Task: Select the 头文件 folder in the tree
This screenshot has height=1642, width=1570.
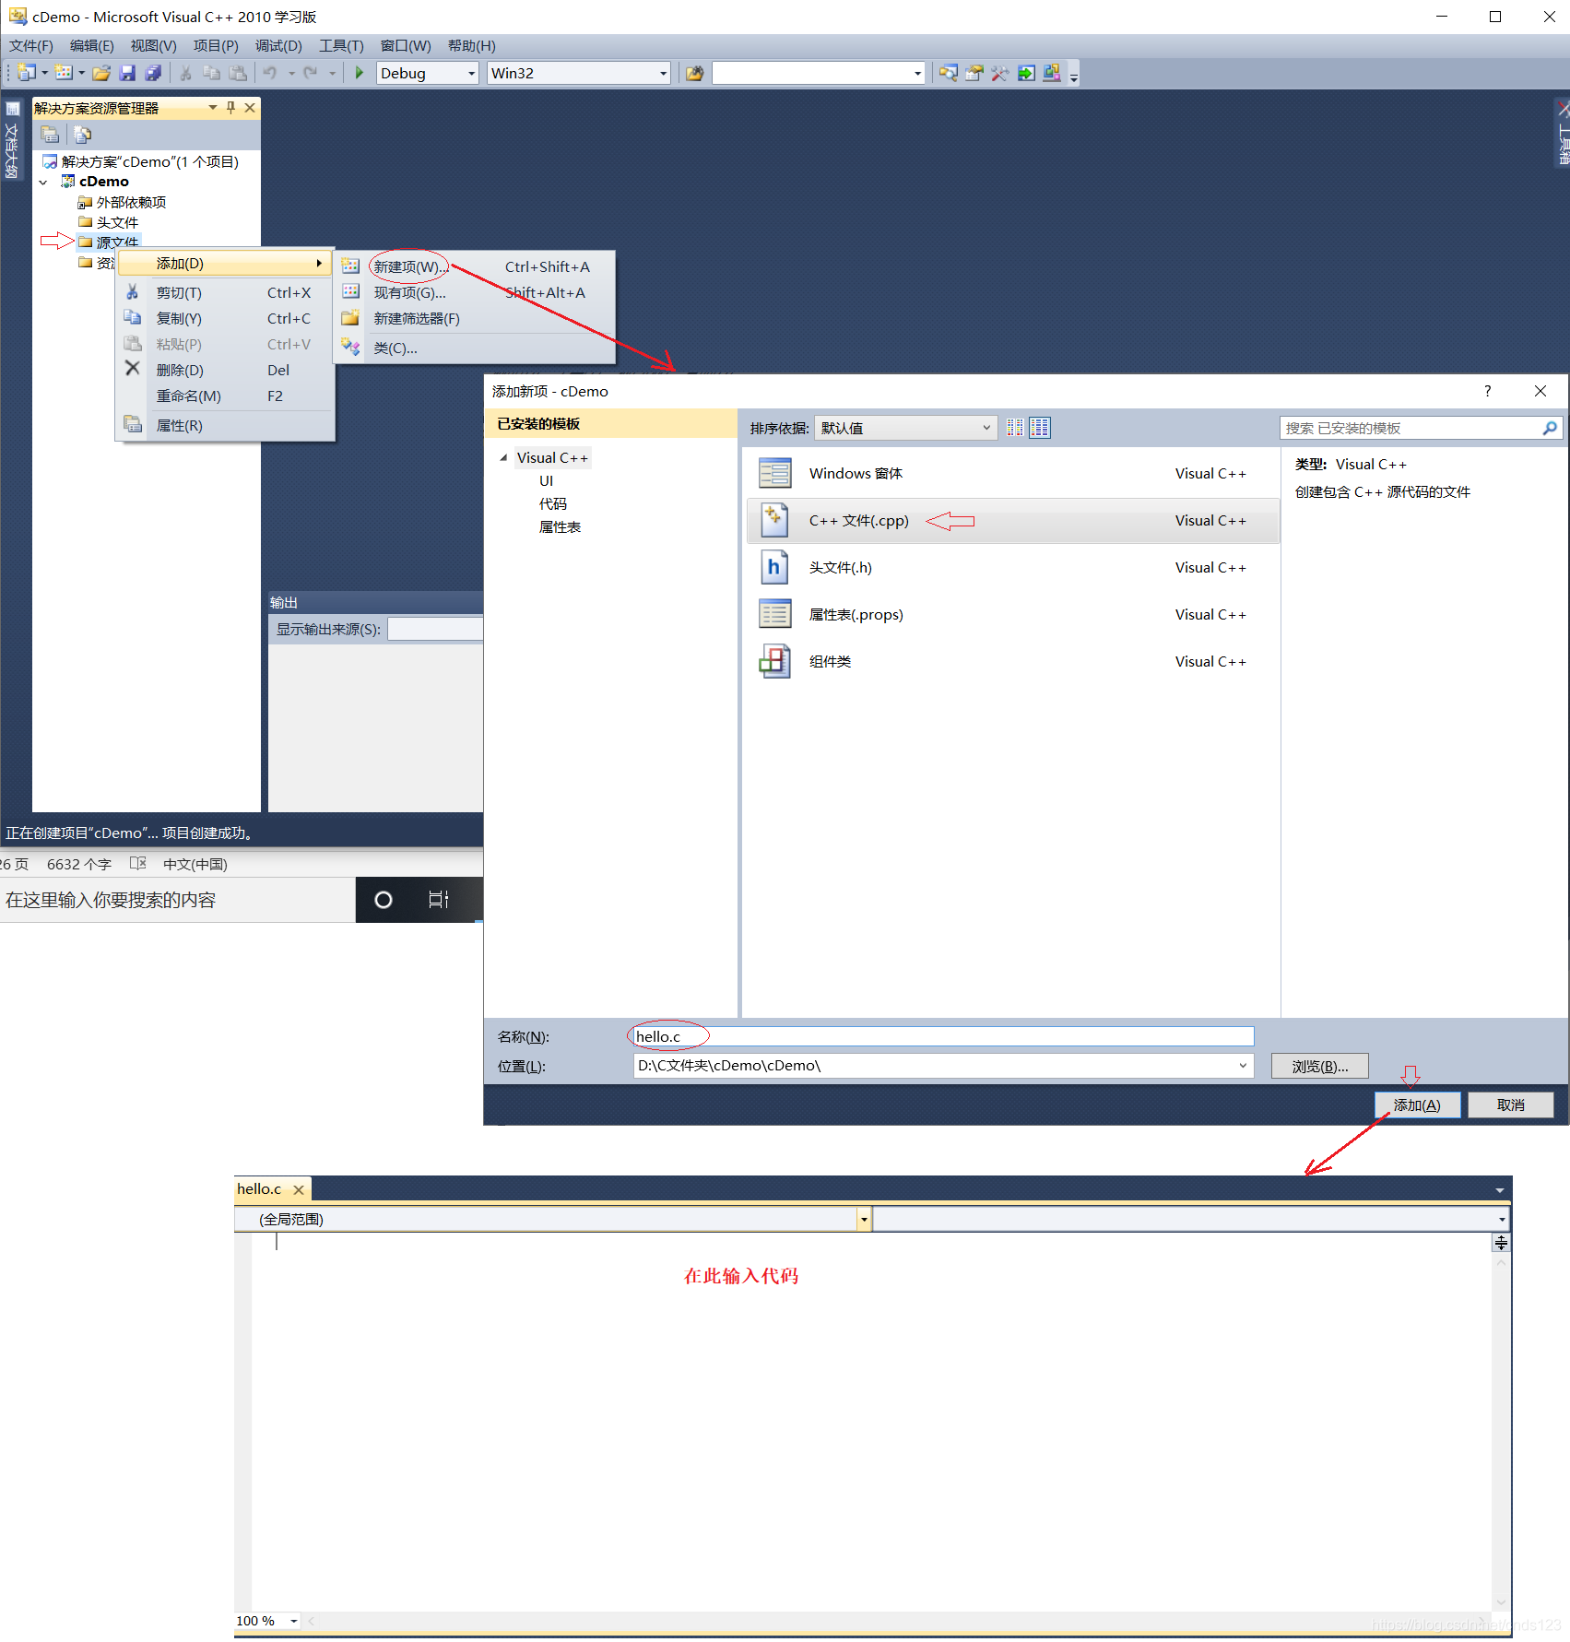Action: click(x=117, y=223)
